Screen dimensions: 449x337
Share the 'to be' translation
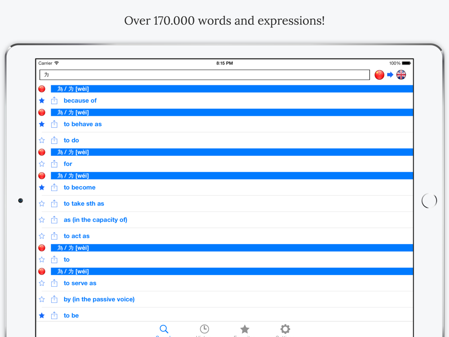(x=54, y=315)
